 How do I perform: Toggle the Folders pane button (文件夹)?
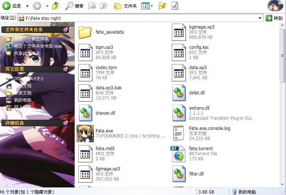pos(125,6)
